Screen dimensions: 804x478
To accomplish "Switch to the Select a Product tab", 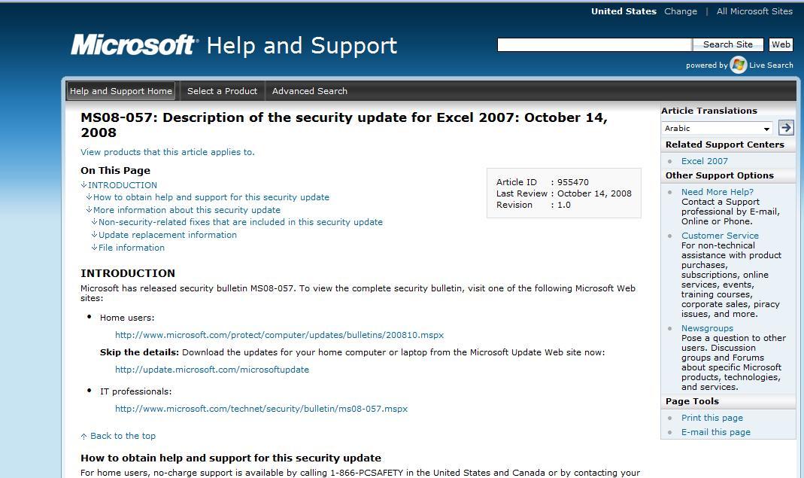I will click(222, 90).
